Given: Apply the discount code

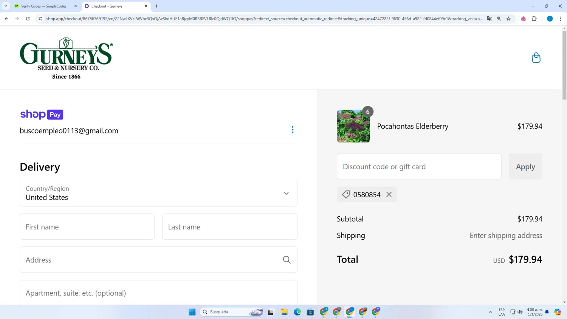Looking at the screenshot, I should tap(525, 166).
